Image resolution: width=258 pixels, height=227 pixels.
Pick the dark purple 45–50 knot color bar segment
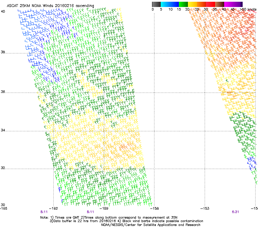(x=238, y=4)
